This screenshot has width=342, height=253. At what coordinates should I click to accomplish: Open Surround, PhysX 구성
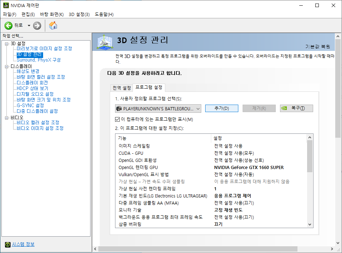pyautogui.click(x=38, y=60)
